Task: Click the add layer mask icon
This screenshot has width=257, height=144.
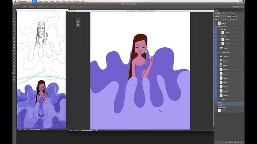Action: click(x=230, y=142)
